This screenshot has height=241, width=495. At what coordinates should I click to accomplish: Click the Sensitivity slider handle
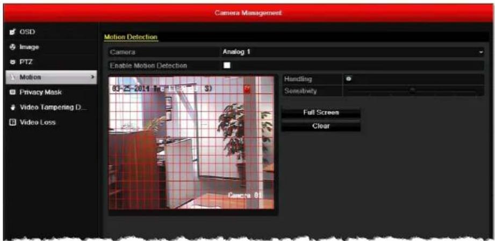pos(412,90)
